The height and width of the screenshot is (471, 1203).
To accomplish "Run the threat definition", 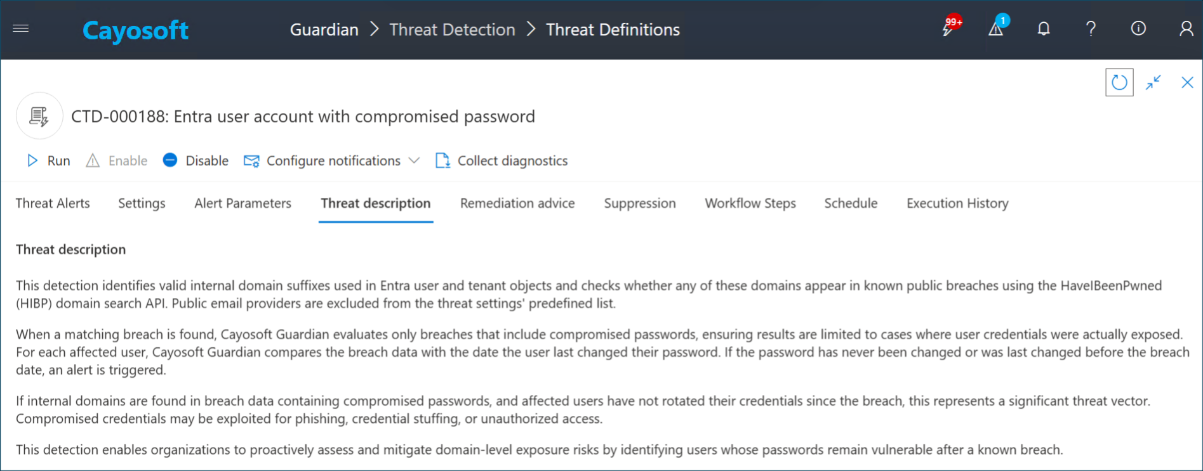I will [x=49, y=161].
